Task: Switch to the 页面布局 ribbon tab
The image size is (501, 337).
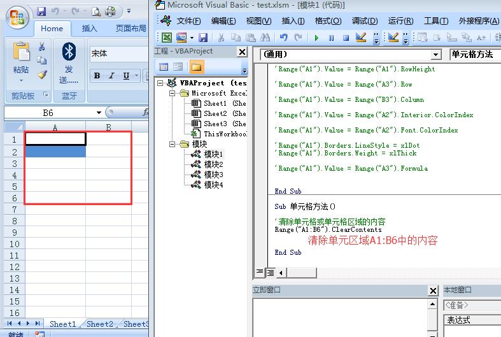Action: click(131, 29)
